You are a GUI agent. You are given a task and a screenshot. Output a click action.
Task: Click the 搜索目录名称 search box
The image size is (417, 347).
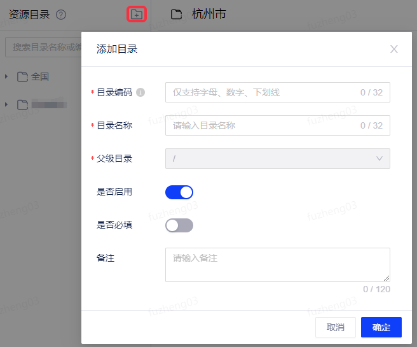pos(43,47)
